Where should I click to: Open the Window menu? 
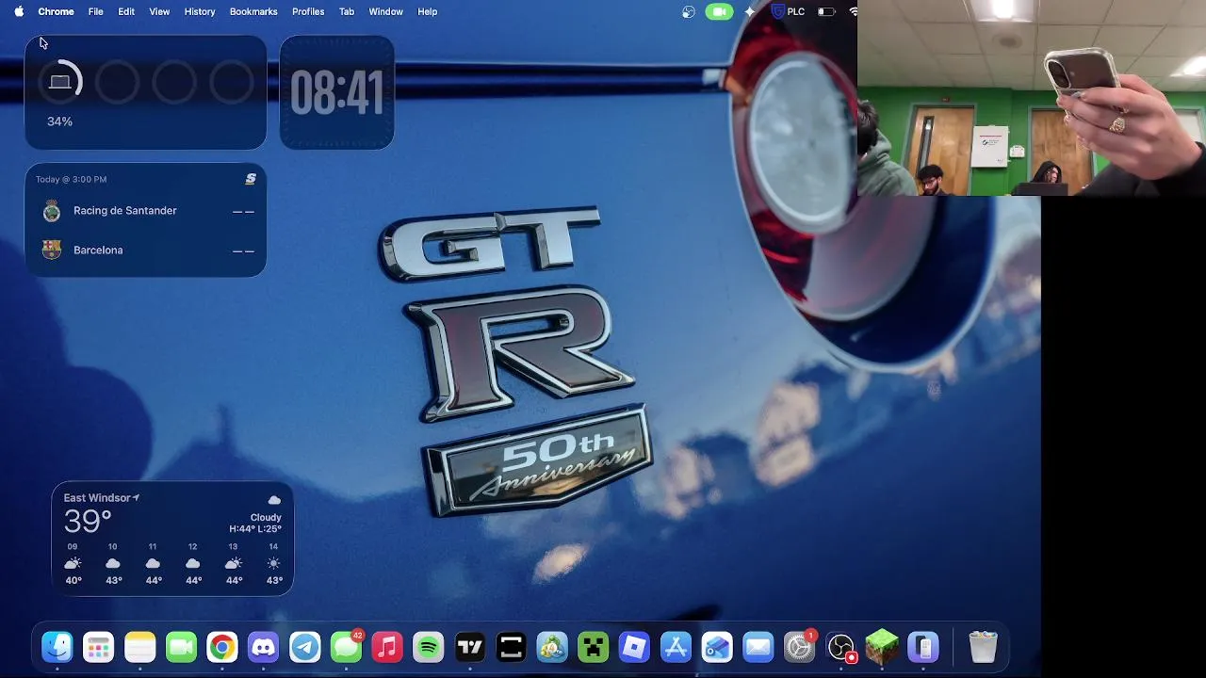385,11
